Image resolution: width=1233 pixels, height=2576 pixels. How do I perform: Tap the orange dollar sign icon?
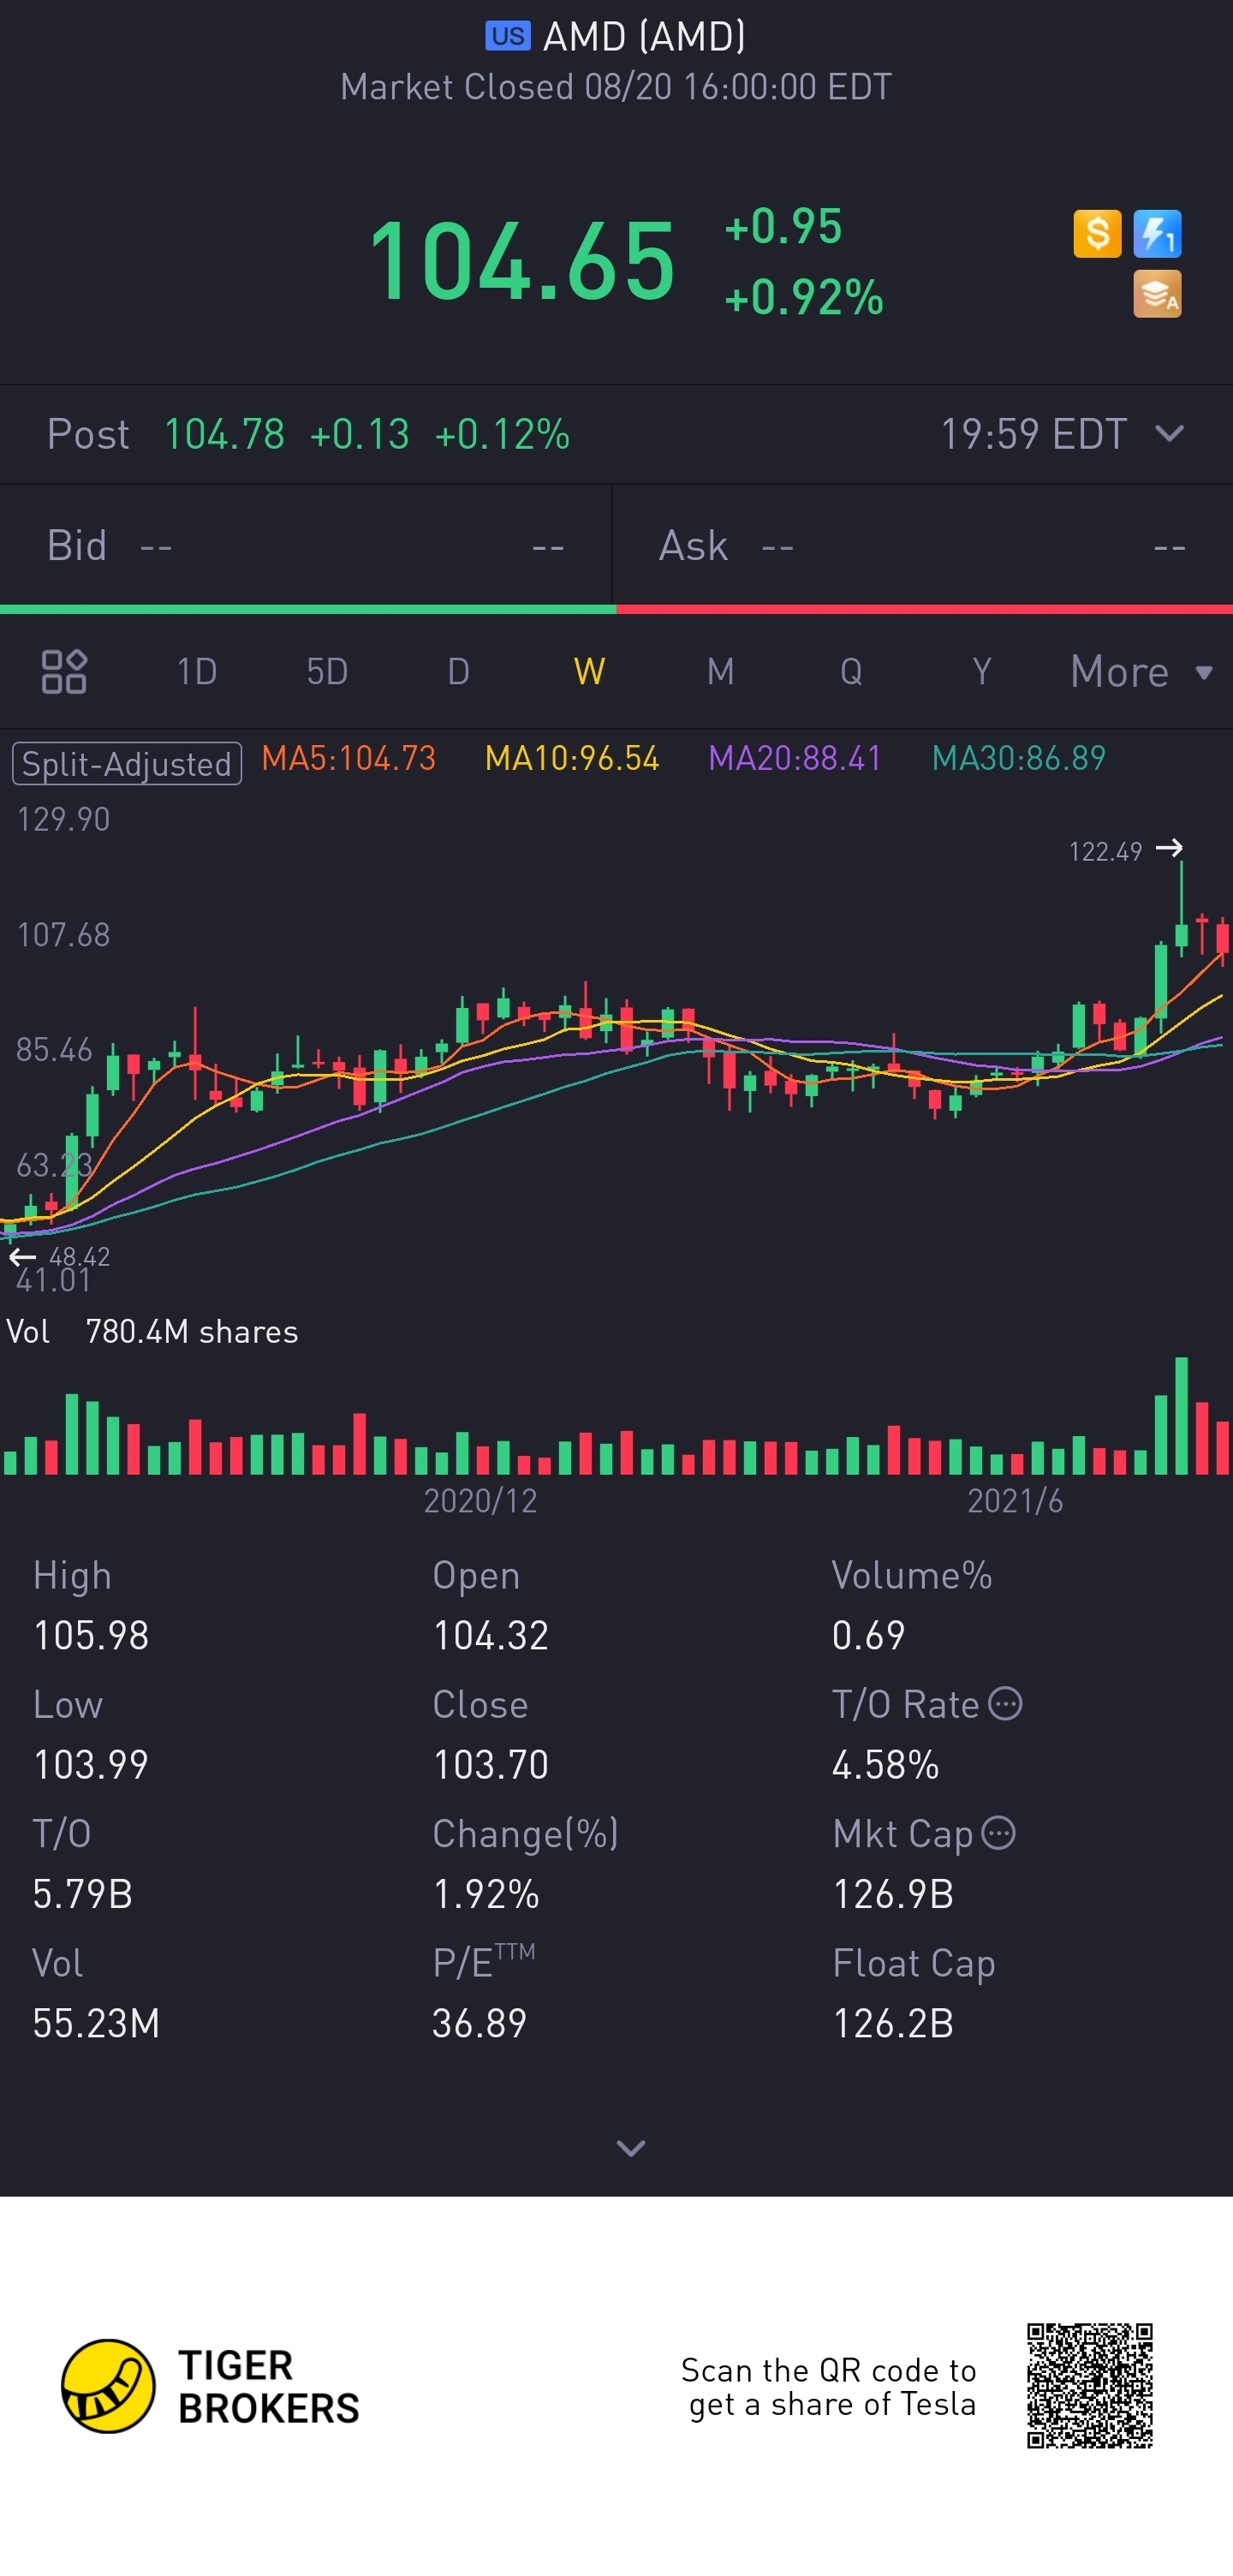coord(1097,234)
